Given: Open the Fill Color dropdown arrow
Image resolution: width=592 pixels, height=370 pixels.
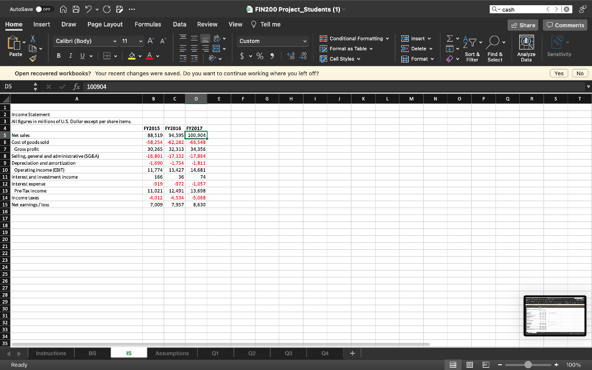Looking at the screenshot, I should tap(140, 56).
